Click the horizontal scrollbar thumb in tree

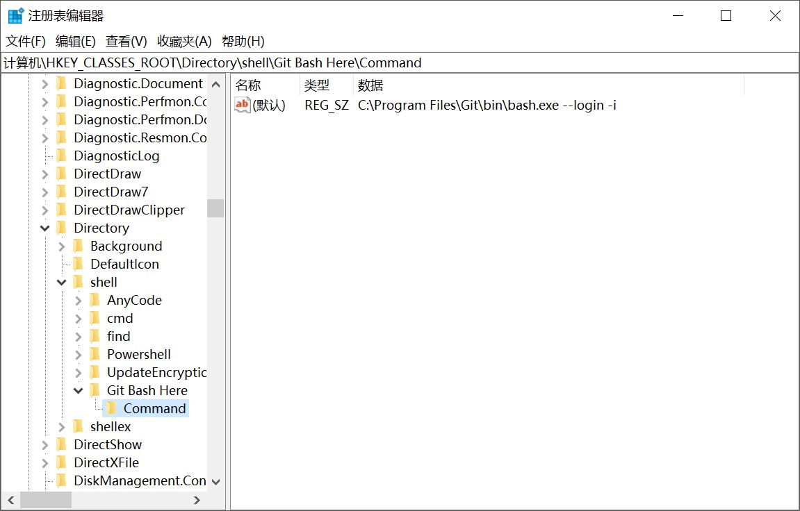coord(46,501)
